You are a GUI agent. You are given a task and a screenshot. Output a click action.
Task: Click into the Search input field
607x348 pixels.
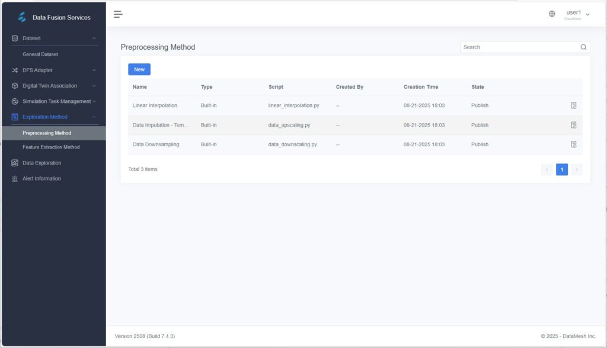tap(519, 47)
